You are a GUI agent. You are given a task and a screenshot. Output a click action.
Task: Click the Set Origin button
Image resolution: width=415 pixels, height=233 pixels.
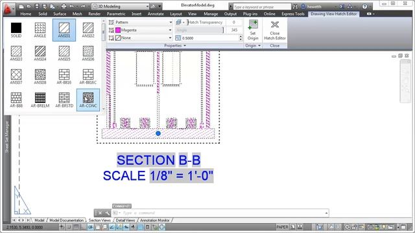pos(253,30)
